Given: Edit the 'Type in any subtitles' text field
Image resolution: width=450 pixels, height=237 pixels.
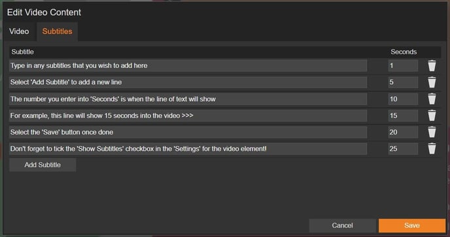Looking at the screenshot, I should pyautogui.click(x=188, y=66).
